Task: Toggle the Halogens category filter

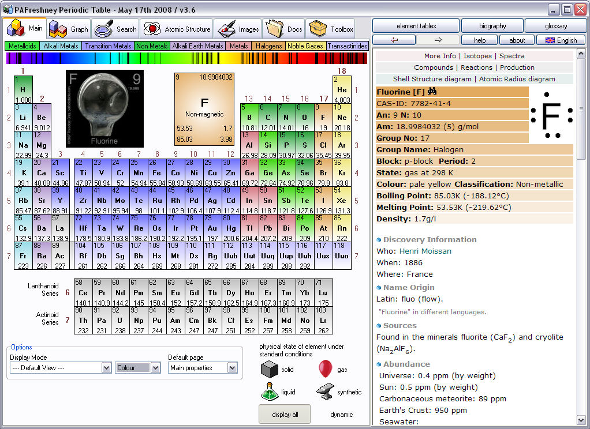Action: (x=268, y=46)
